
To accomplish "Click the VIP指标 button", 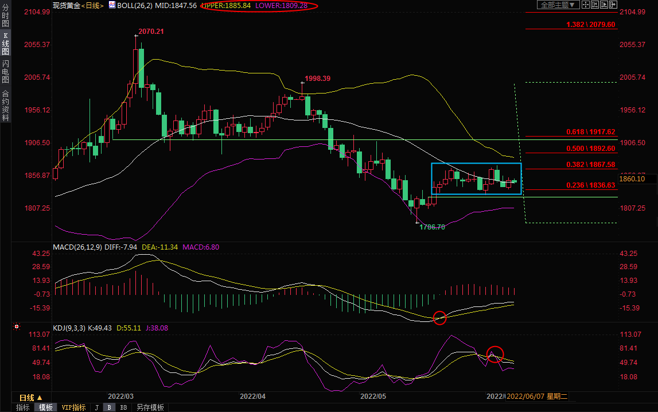I will coord(74,407).
